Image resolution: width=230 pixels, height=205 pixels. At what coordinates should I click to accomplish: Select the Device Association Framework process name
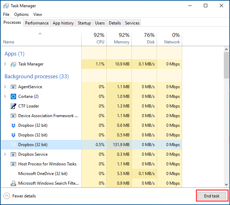[48, 116]
